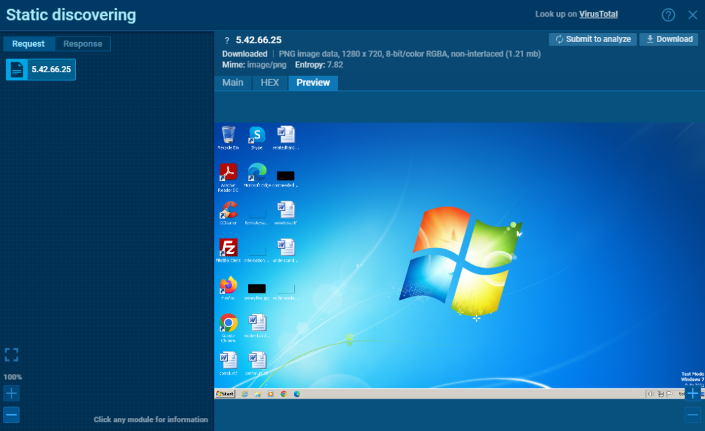Click the media player icon in previewed taskbar
The height and width of the screenshot is (431, 705).
click(x=271, y=394)
